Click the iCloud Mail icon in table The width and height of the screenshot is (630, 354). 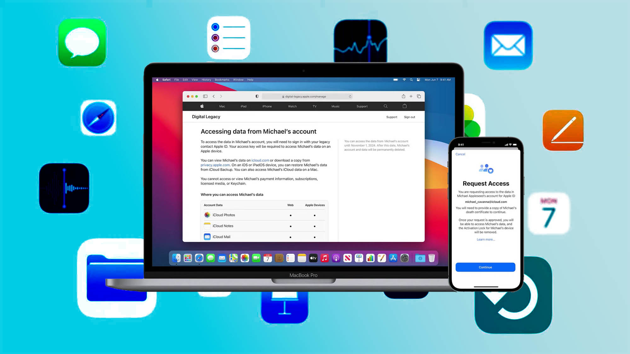207,236
